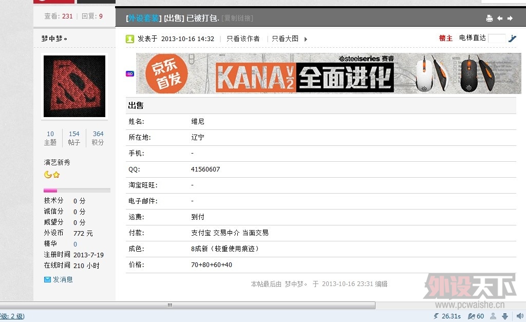Click the location value 辽宁
Viewport: 526px width, 322px height.
(x=198, y=137)
